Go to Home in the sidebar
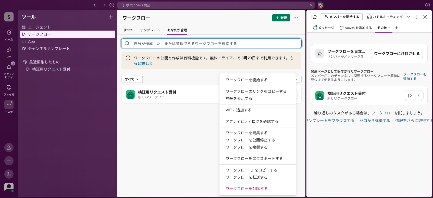The height and width of the screenshot is (198, 433). coord(9,35)
